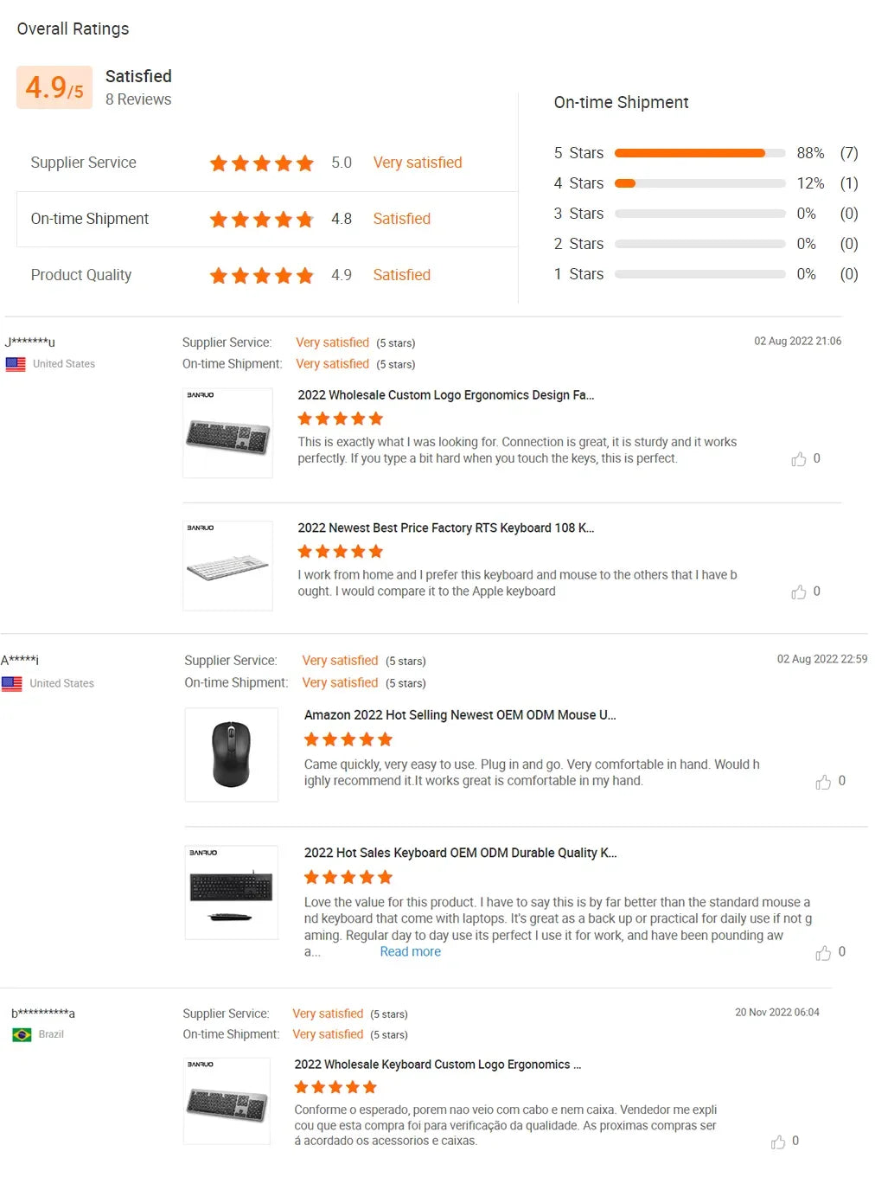The width and height of the screenshot is (875, 1177).
Task: Click the United States flag beside A*****i
Action: click(x=12, y=683)
